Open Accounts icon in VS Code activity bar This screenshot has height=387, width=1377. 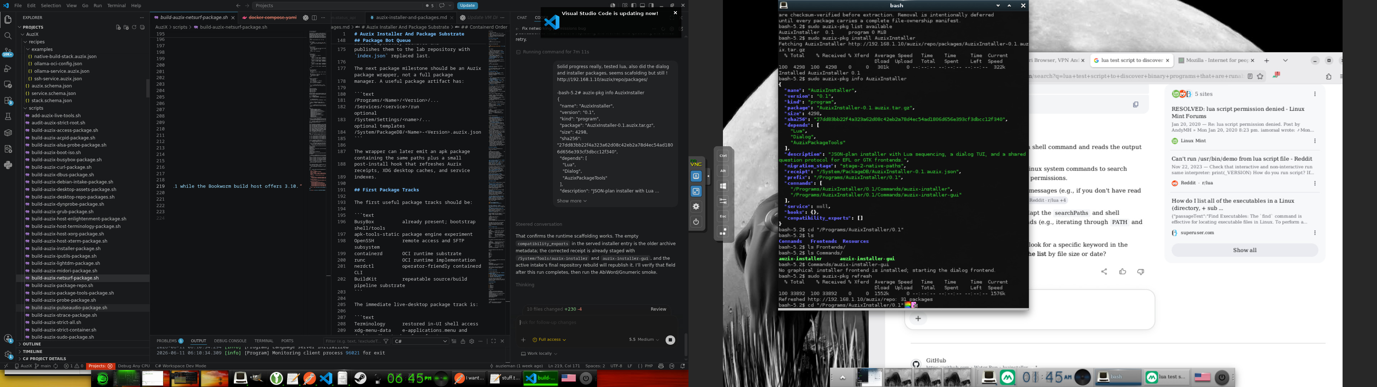pos(8,339)
